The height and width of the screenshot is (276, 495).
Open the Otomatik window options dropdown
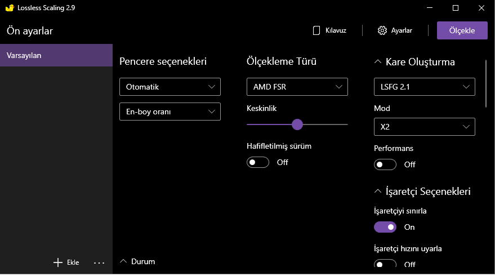point(170,87)
